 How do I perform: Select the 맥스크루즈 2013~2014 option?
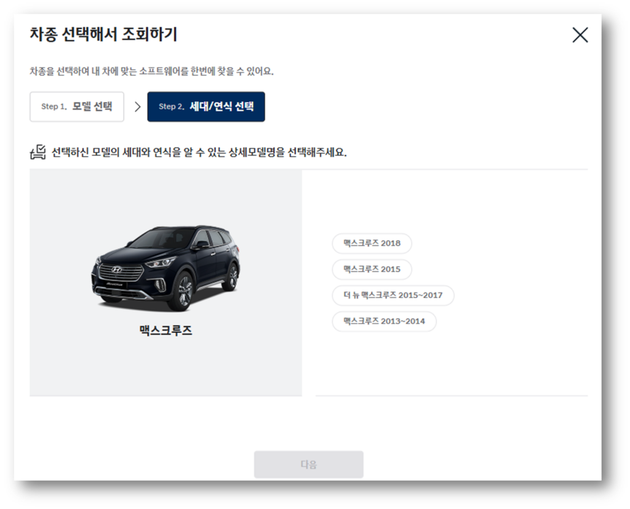click(384, 321)
